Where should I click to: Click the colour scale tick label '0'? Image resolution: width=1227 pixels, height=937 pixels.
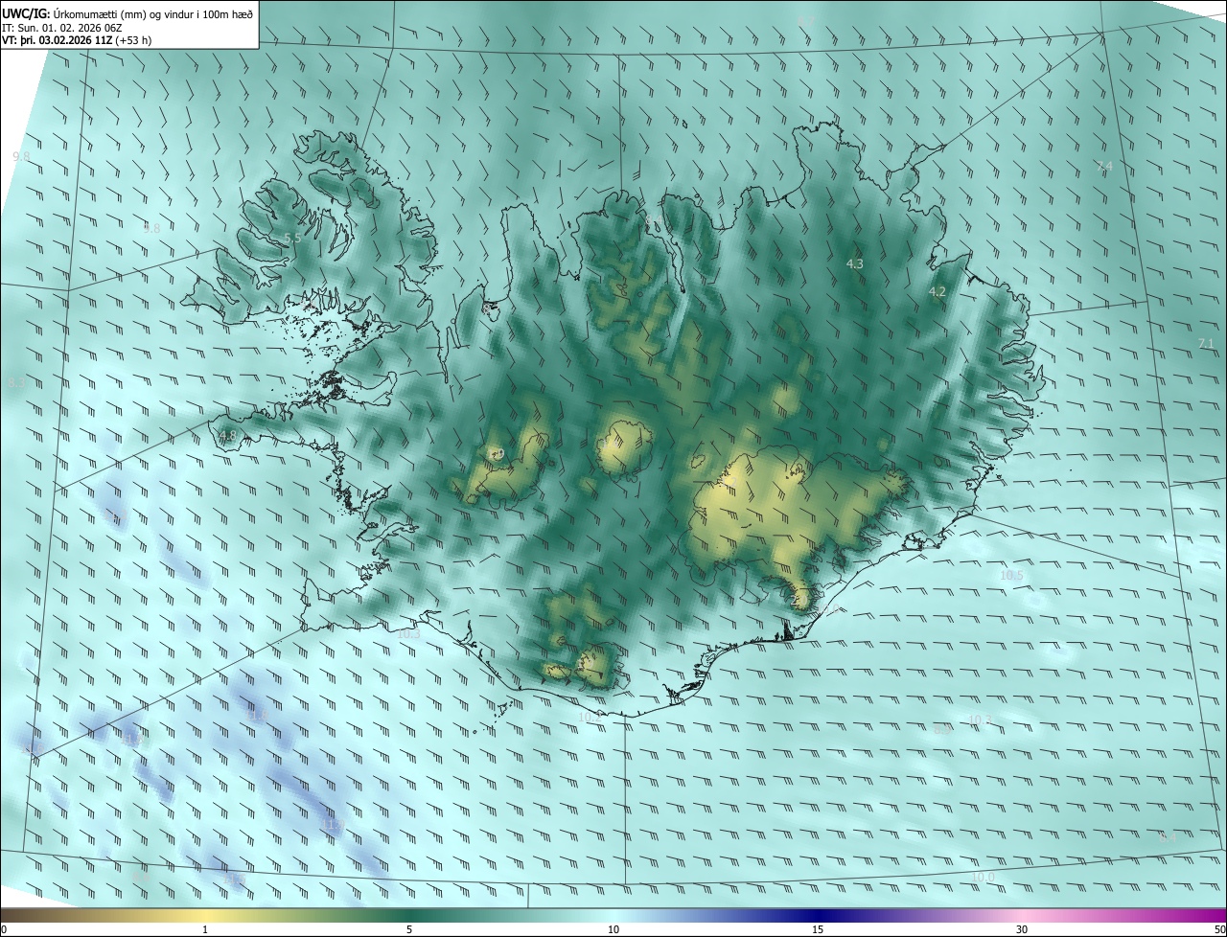(x=4, y=929)
